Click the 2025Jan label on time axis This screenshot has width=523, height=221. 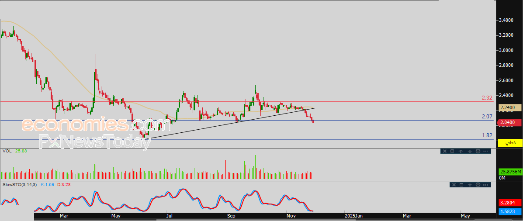point(353,216)
